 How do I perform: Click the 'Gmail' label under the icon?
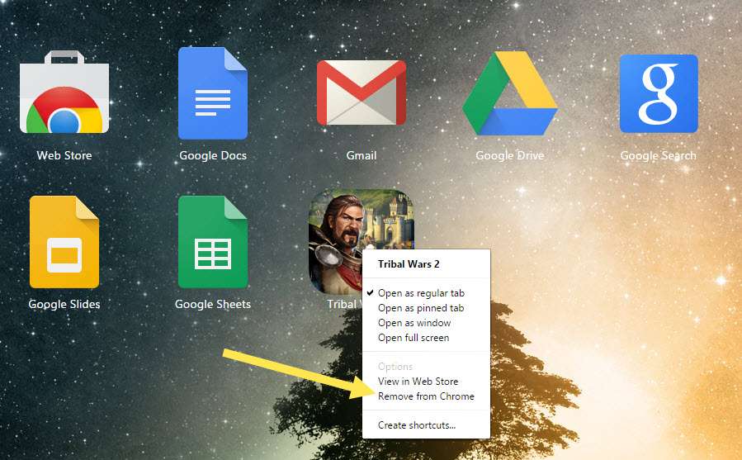pyautogui.click(x=361, y=155)
